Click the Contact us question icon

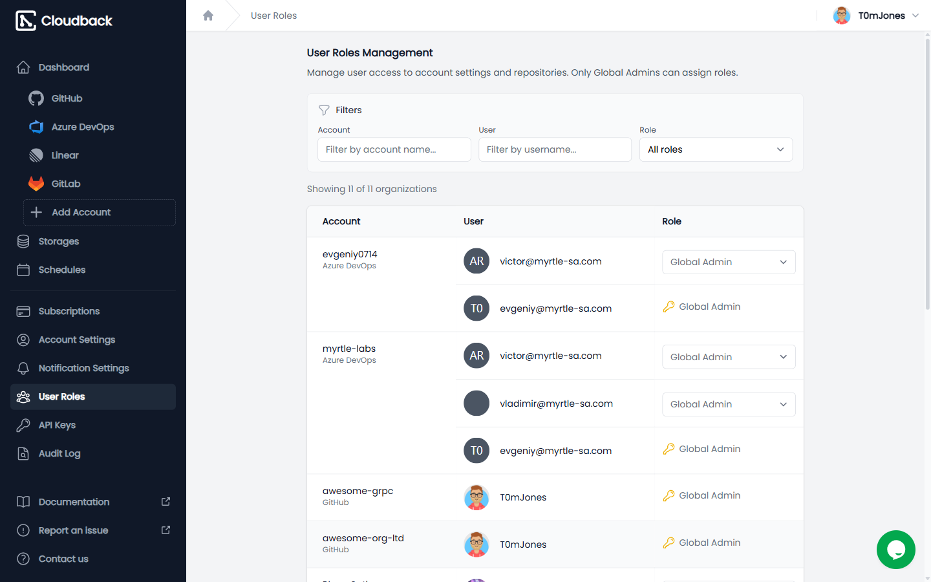pyautogui.click(x=23, y=559)
